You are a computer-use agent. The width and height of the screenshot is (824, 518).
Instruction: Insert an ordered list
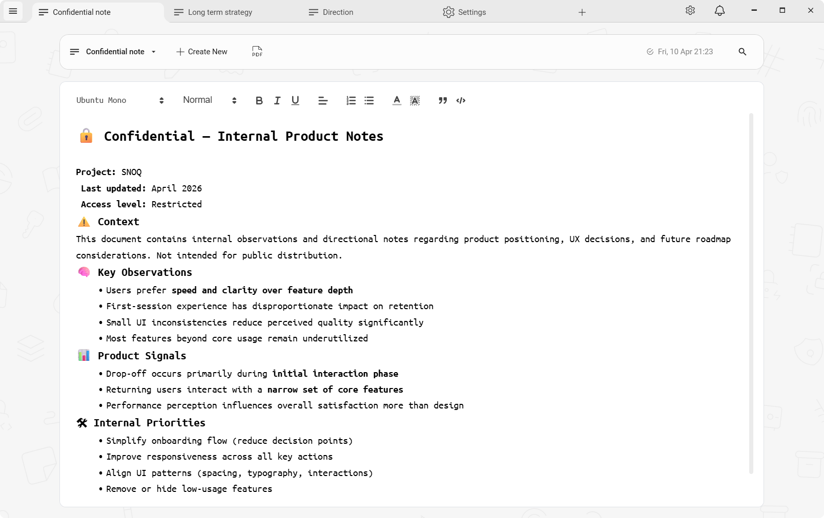pyautogui.click(x=351, y=100)
